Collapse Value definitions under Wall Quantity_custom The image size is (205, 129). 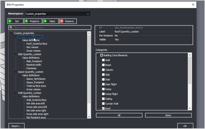pos(20,97)
